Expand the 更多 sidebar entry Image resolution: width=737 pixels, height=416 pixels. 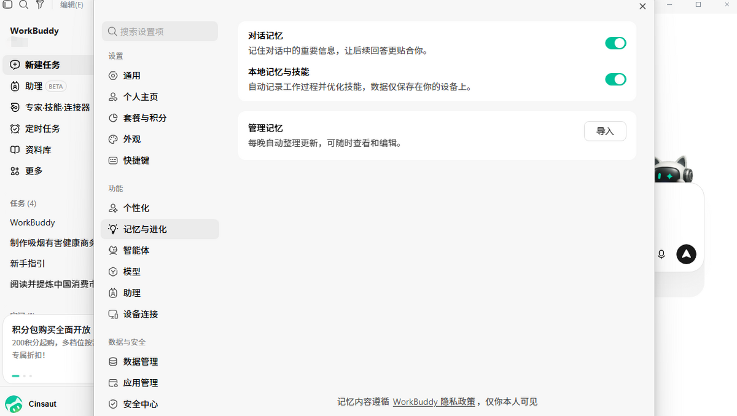pyautogui.click(x=48, y=171)
